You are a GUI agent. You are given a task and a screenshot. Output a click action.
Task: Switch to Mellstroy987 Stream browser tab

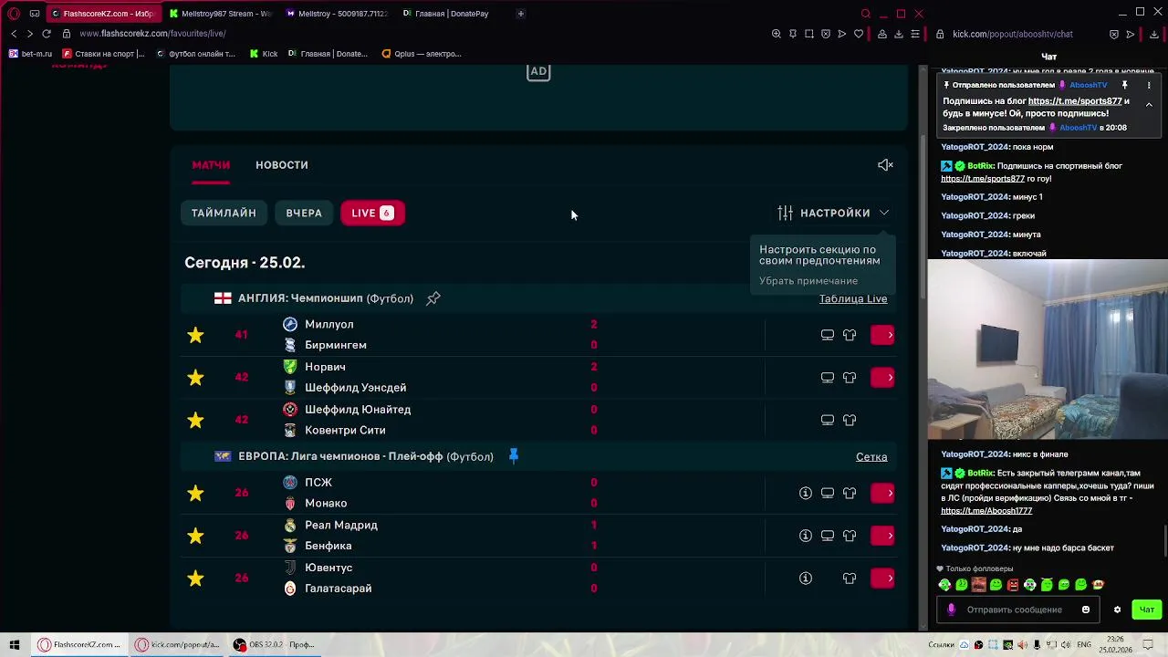pyautogui.click(x=219, y=14)
